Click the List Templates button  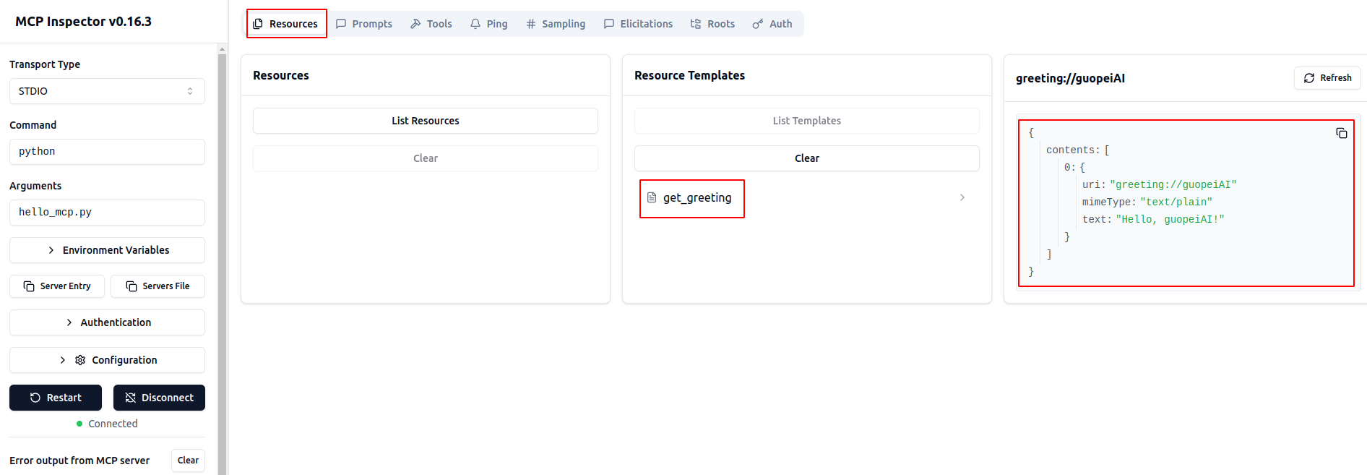pos(807,121)
